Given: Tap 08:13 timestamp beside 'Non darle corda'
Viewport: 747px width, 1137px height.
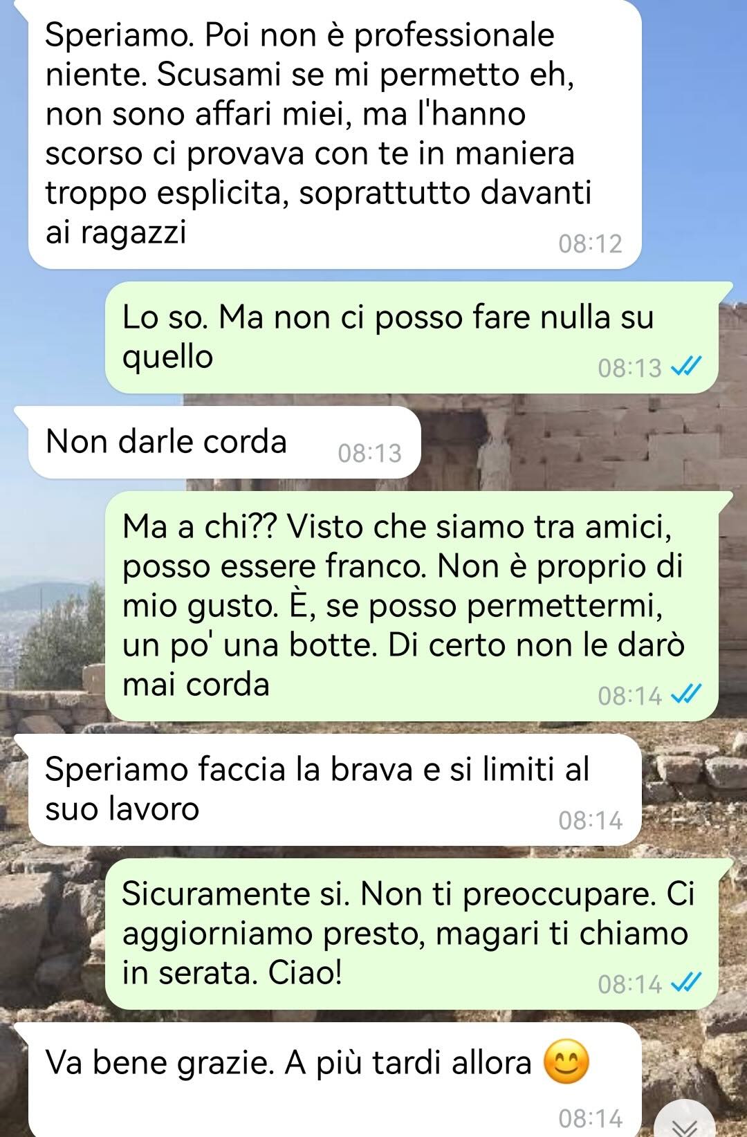Looking at the screenshot, I should pyautogui.click(x=369, y=453).
